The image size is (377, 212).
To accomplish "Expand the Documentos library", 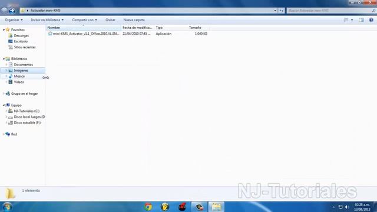I will click(x=6, y=65).
